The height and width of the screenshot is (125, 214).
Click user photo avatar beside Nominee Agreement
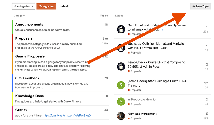tap(121, 116)
